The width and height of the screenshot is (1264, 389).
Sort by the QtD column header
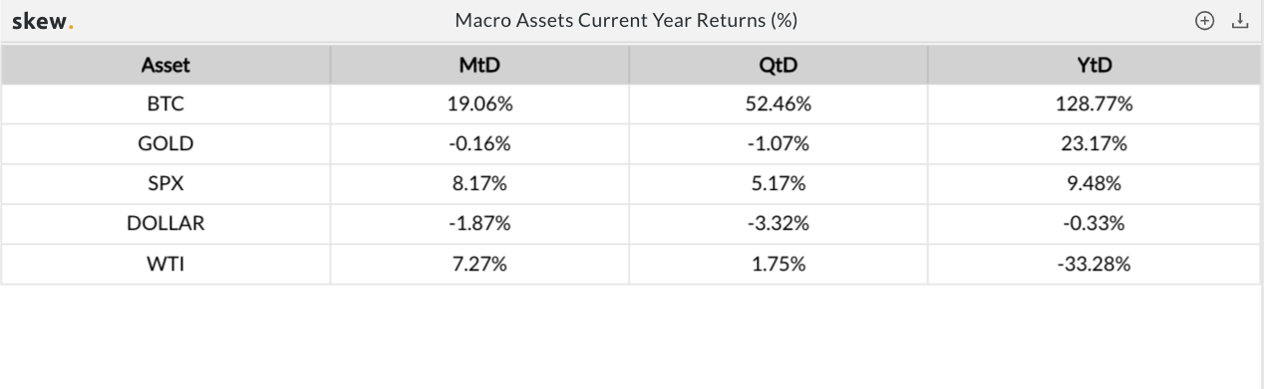pos(779,66)
